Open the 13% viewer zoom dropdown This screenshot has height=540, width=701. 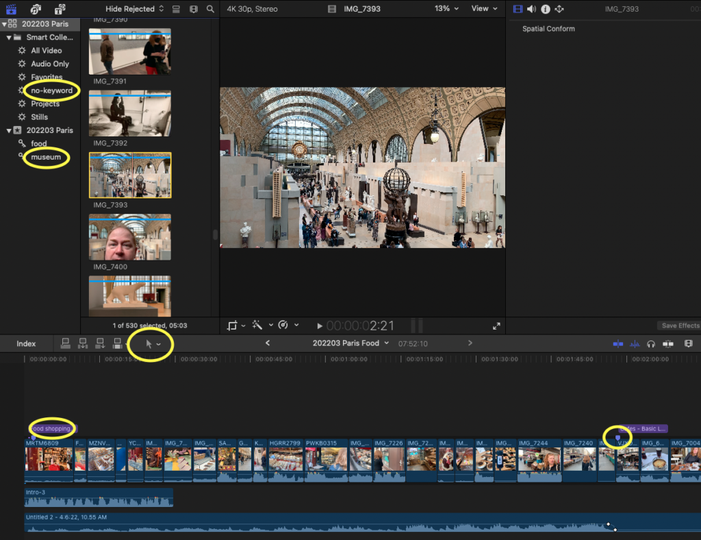pyautogui.click(x=446, y=8)
